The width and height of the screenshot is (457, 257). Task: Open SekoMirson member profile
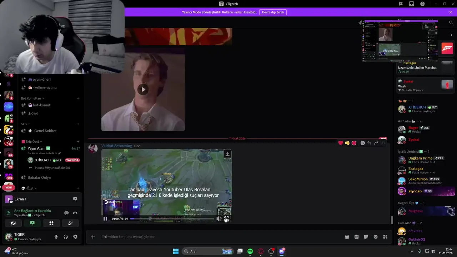(x=426, y=181)
